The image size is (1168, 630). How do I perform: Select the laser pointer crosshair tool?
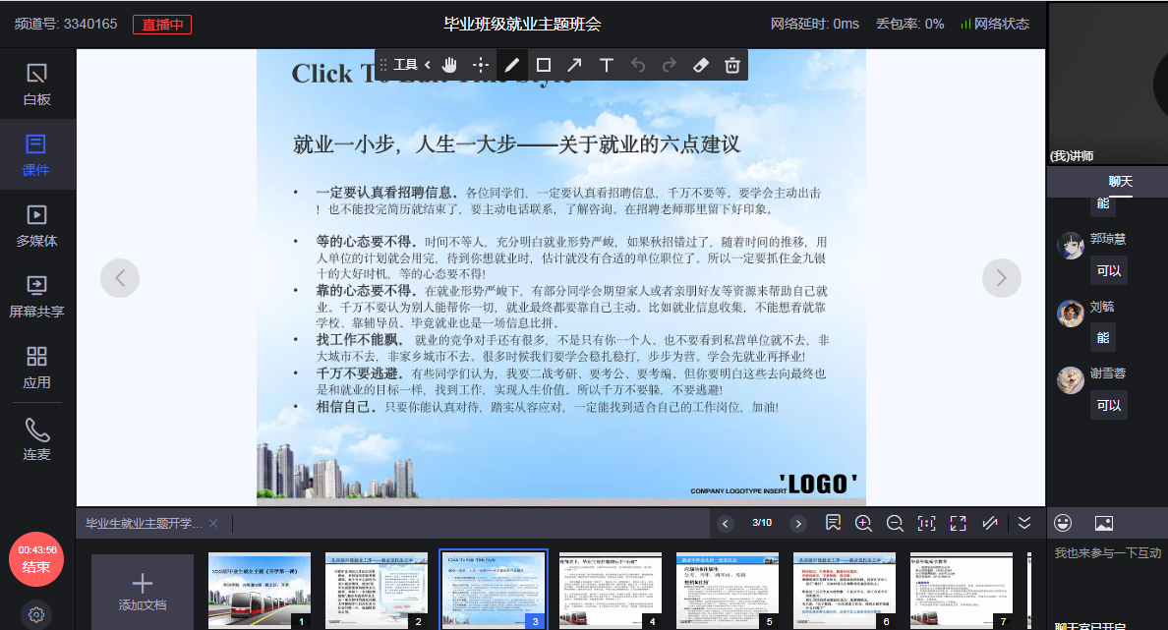click(x=481, y=65)
